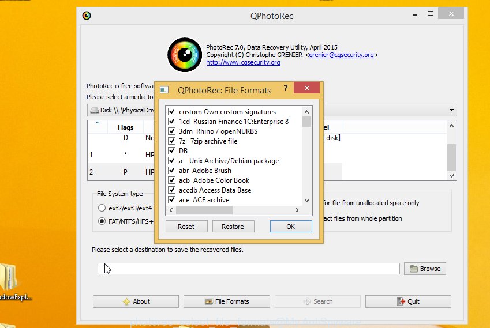
Task: Close the File Formats dialog
Action: tap(307, 88)
